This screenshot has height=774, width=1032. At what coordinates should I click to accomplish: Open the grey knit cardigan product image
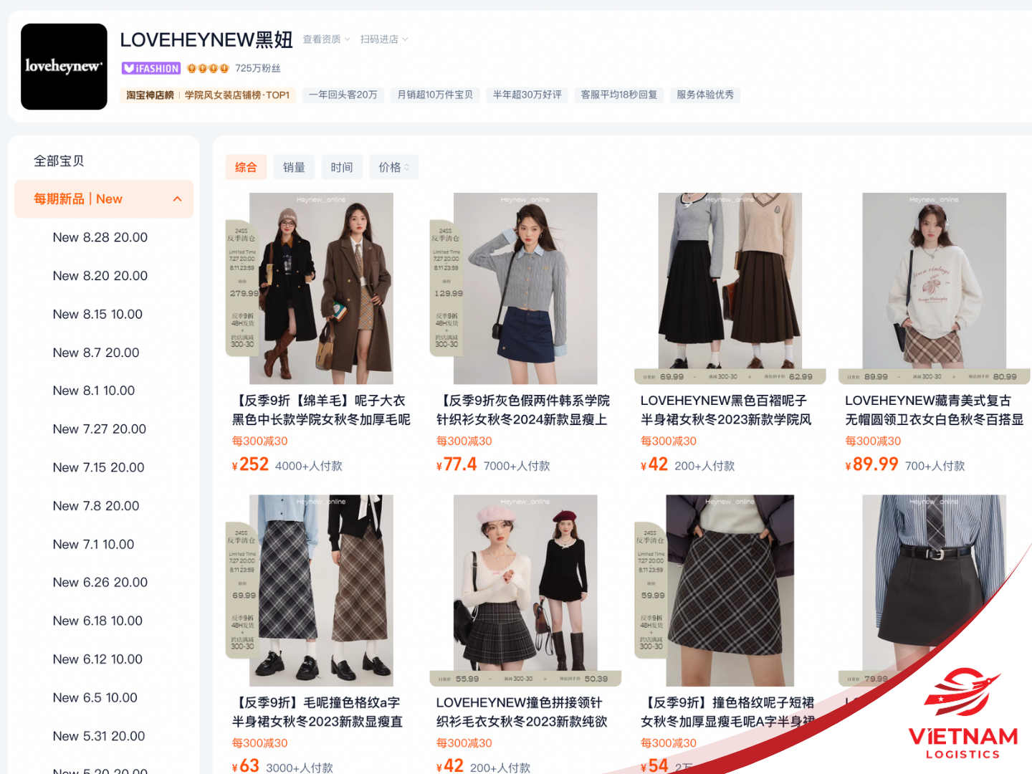point(525,288)
